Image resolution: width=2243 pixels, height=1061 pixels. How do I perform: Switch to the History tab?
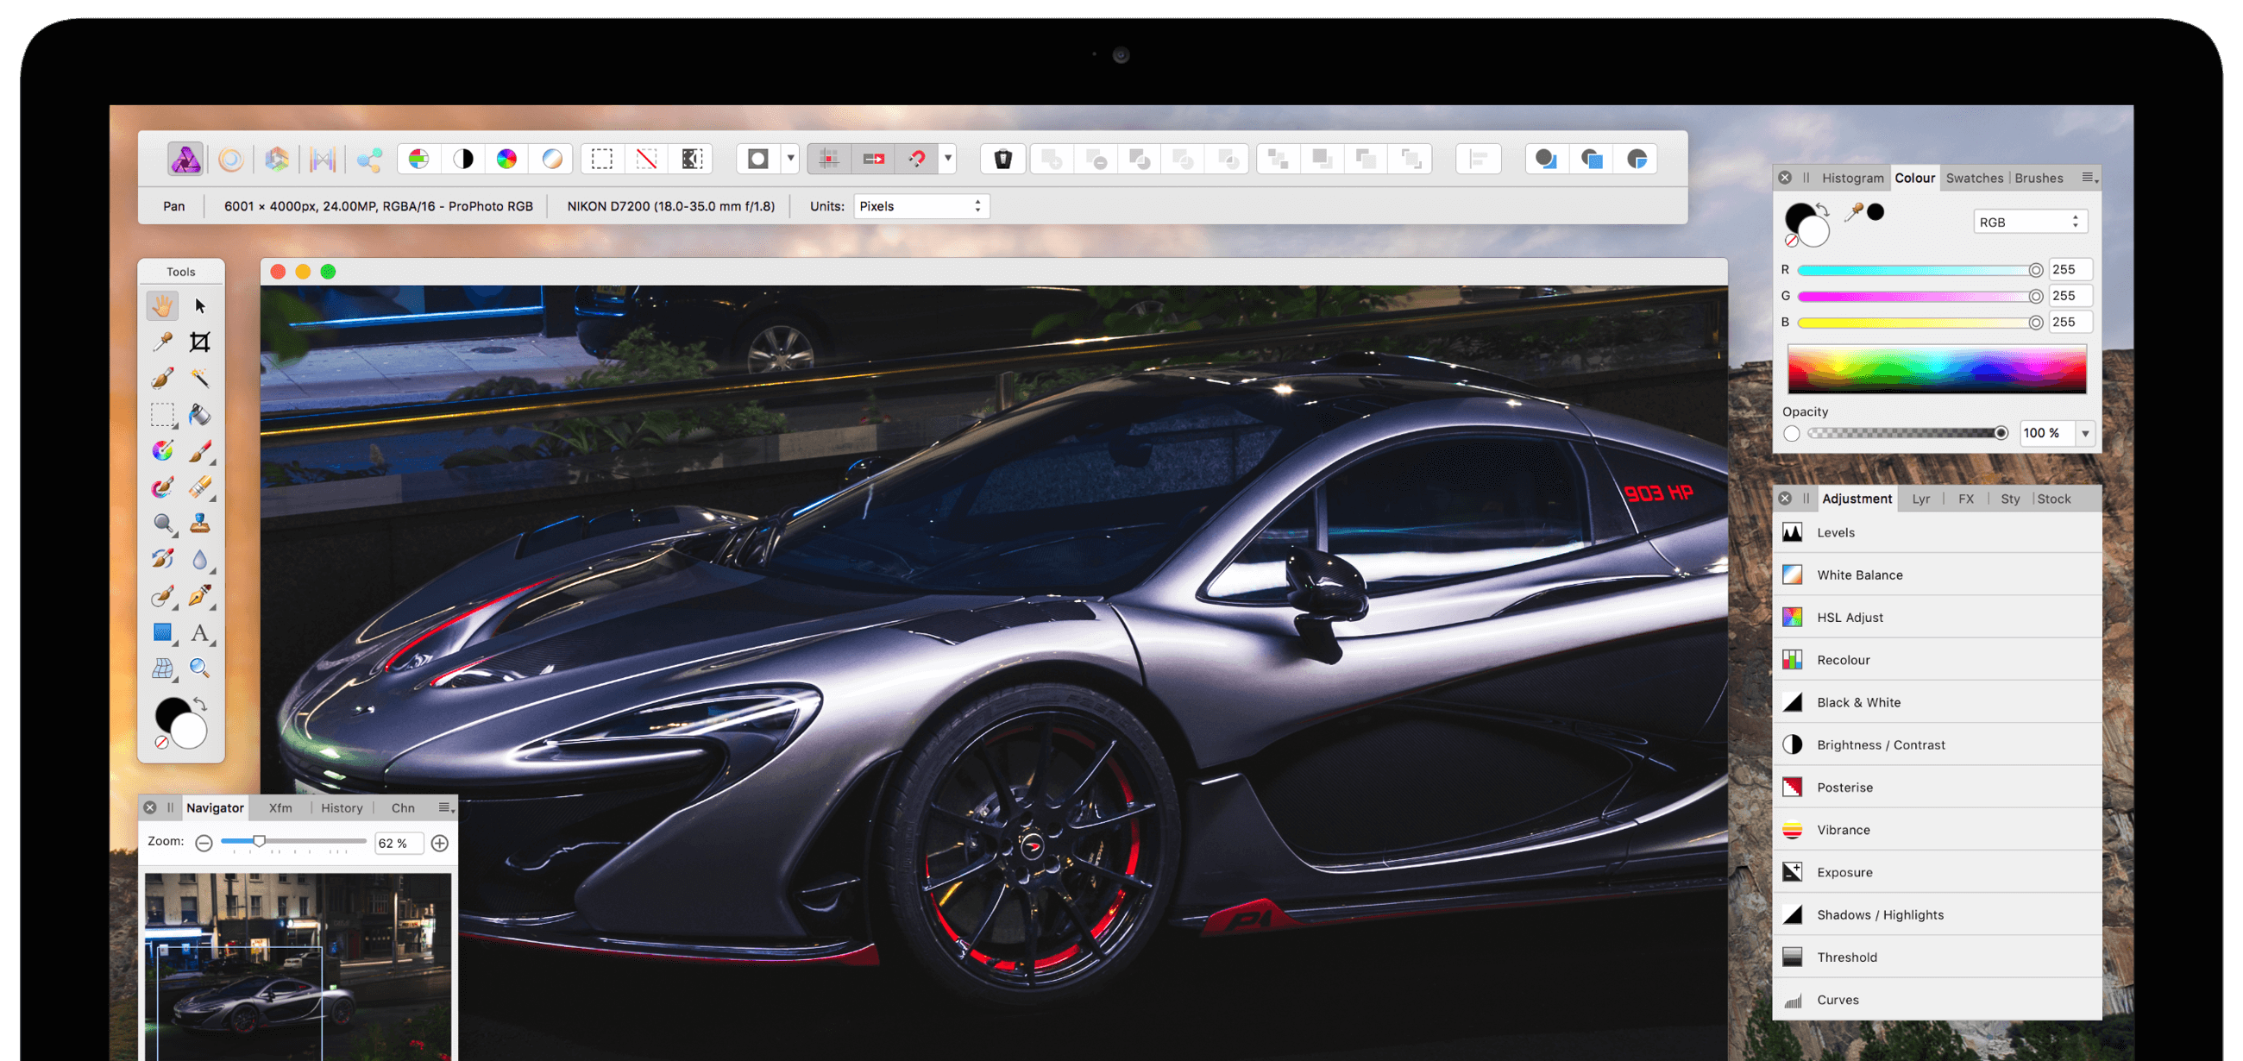pyautogui.click(x=342, y=807)
